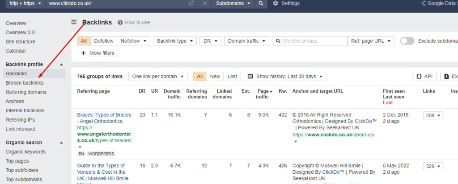
Task: Open Site structure in sidebar
Action: (21, 41)
